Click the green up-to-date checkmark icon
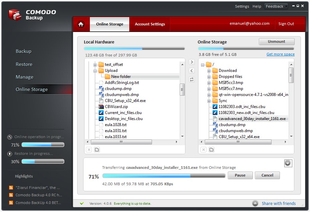 [x=82, y=203]
